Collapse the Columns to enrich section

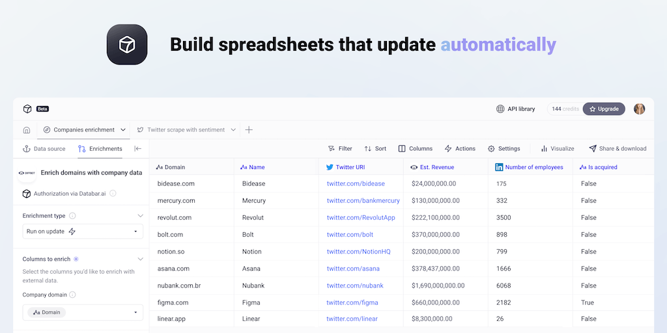pyautogui.click(x=140, y=259)
